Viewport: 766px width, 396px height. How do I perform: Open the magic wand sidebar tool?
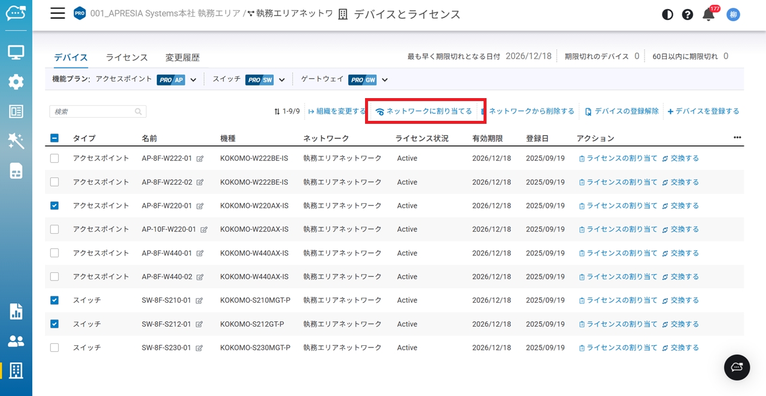(x=16, y=141)
